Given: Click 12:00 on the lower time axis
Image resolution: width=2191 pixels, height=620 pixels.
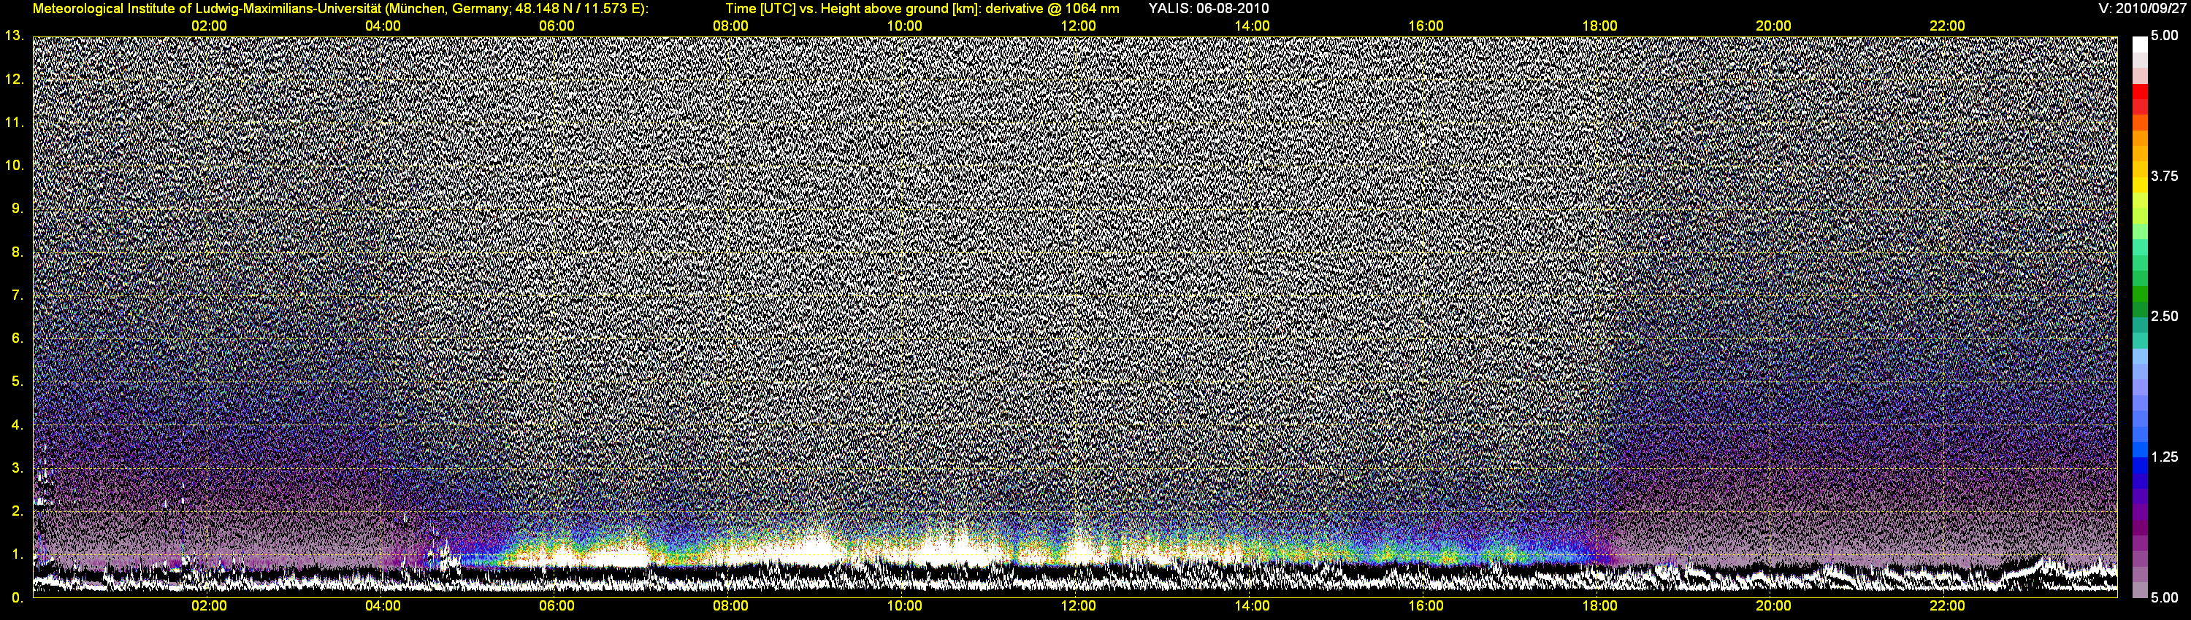Looking at the screenshot, I should coord(1079,605).
